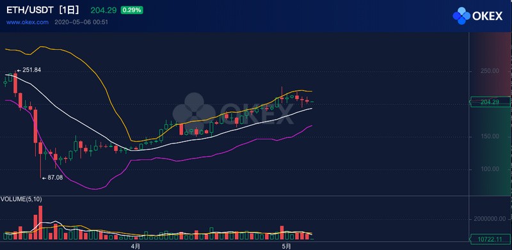Image resolution: width=512 pixels, height=250 pixels.
Task: Click the 2020-05-06 00:51 timestamp
Action: 81,22
